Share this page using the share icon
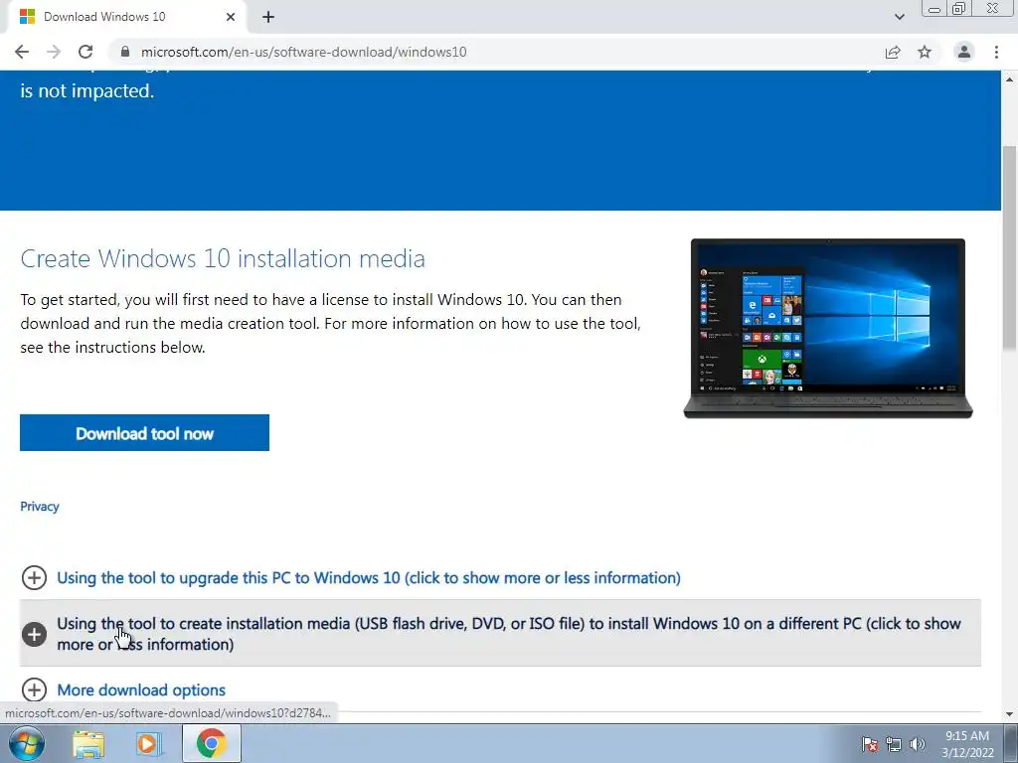This screenshot has height=763, width=1018. (x=893, y=52)
